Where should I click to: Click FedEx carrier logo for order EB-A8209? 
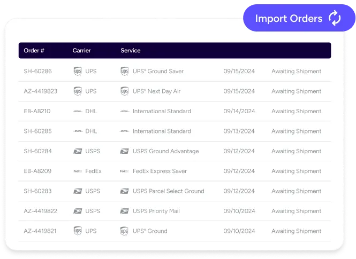tap(78, 171)
